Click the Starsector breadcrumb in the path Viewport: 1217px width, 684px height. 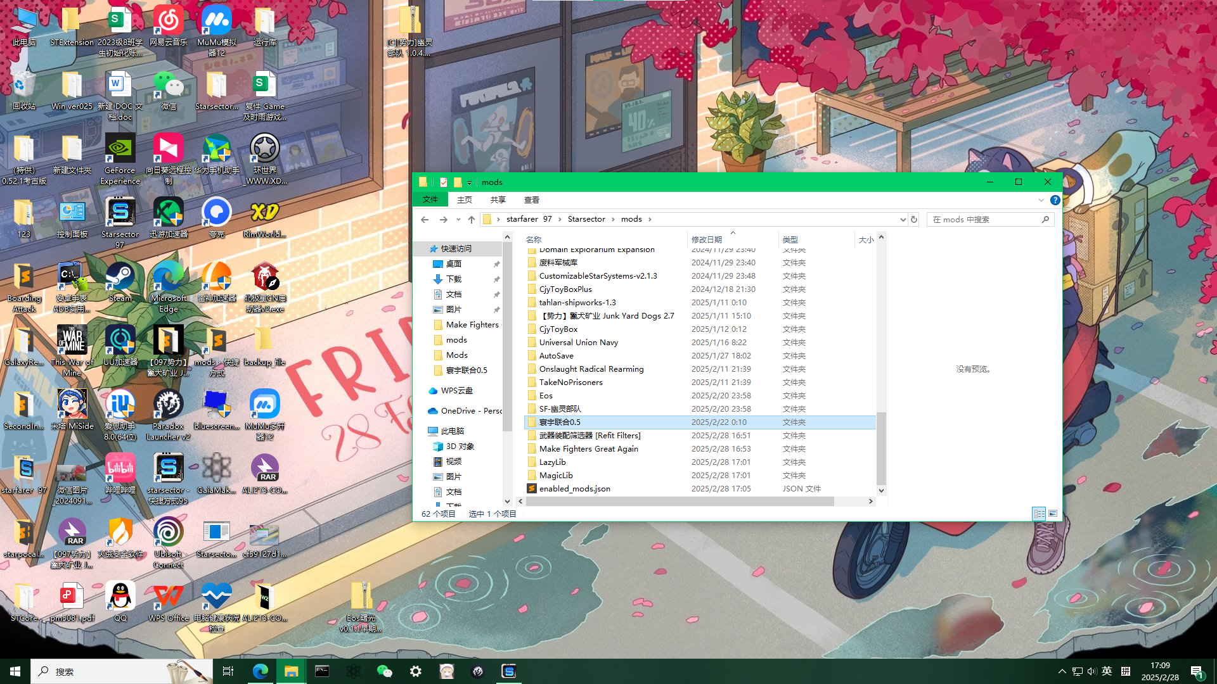(x=586, y=219)
